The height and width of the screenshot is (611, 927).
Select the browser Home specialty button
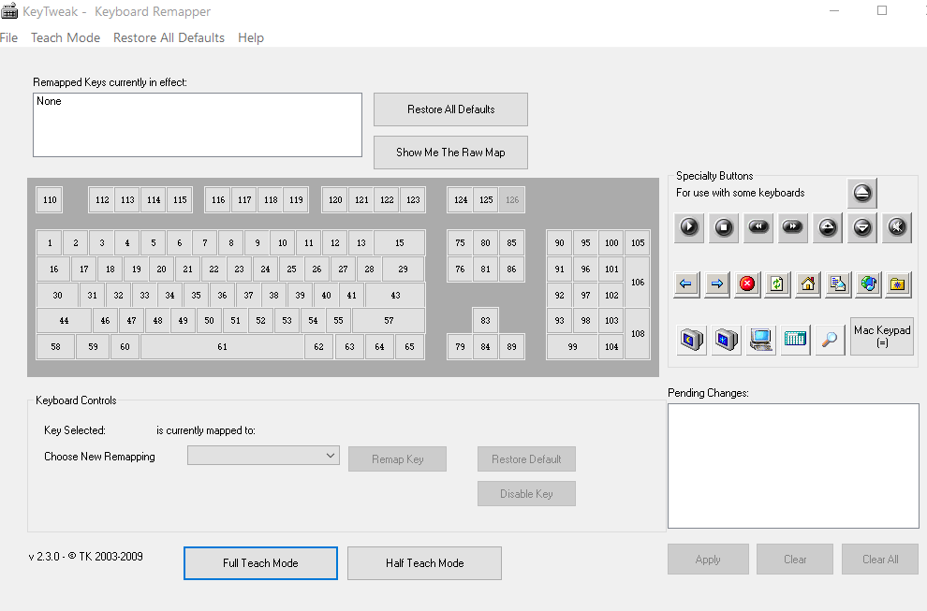(807, 284)
